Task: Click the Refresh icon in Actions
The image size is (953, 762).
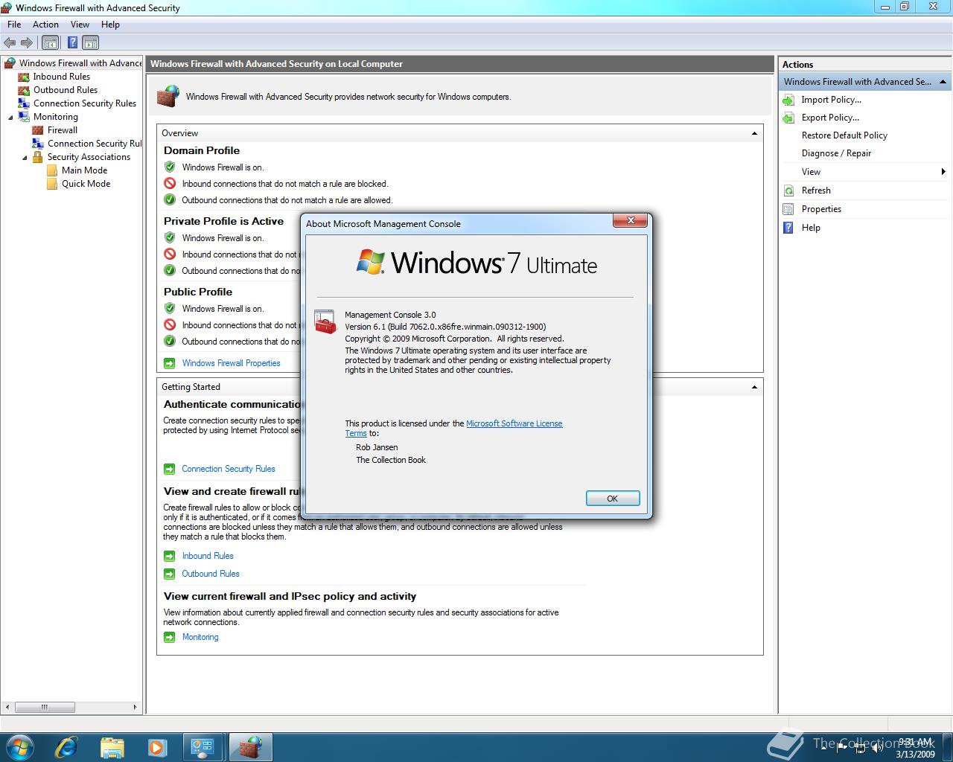Action: tap(788, 190)
